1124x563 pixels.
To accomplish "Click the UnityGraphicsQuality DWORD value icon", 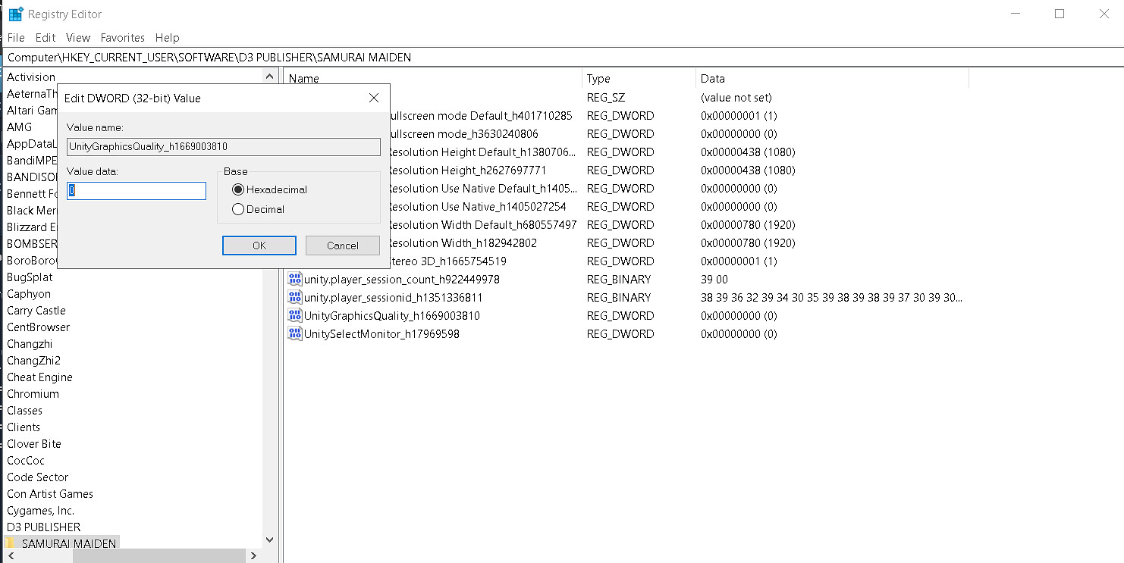I will pyautogui.click(x=295, y=315).
